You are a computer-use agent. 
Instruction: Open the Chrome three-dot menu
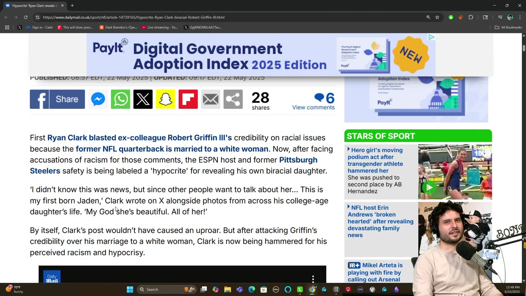tap(520, 17)
